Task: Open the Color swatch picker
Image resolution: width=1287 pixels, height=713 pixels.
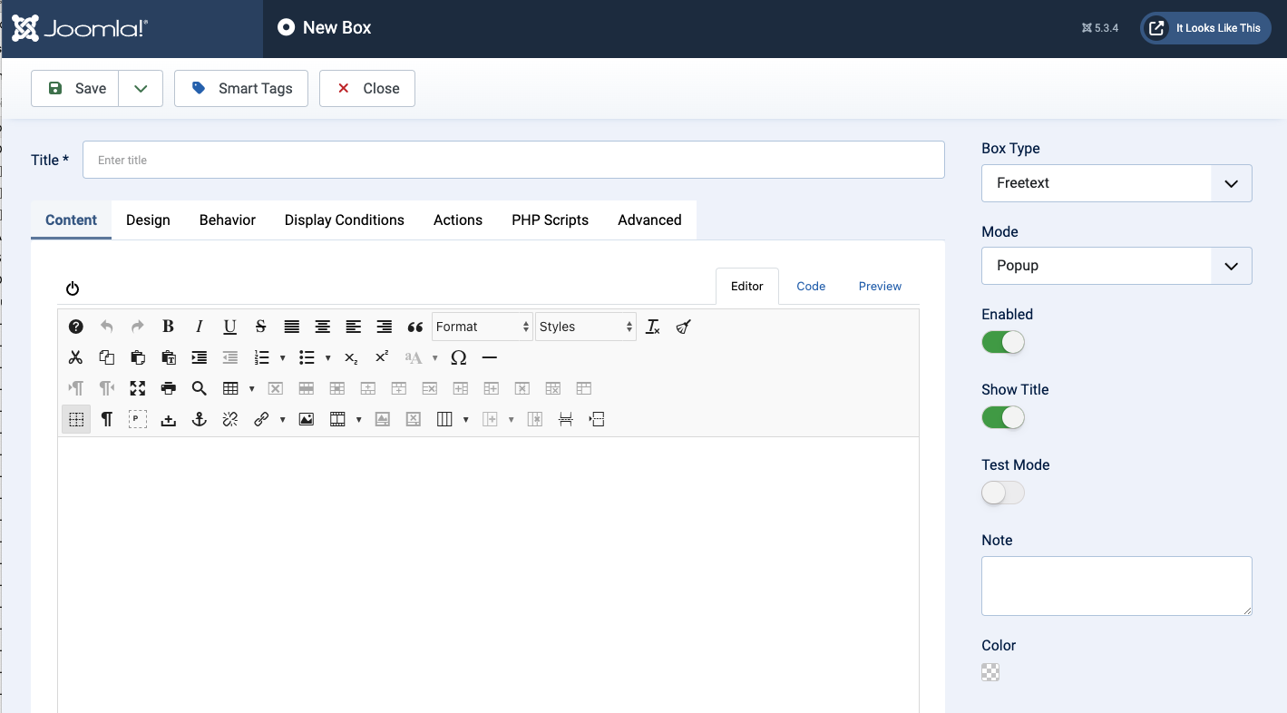Action: pyautogui.click(x=990, y=672)
